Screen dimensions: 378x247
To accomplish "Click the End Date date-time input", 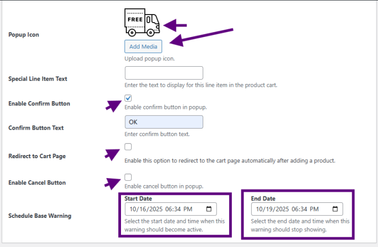I will 290,209.
